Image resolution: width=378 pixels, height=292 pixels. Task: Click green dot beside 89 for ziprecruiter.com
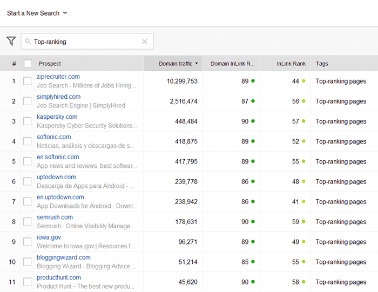pyautogui.click(x=253, y=81)
